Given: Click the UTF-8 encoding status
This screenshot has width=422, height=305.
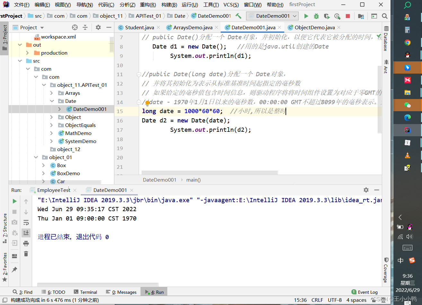Looking at the screenshot, I should pos(335,300).
